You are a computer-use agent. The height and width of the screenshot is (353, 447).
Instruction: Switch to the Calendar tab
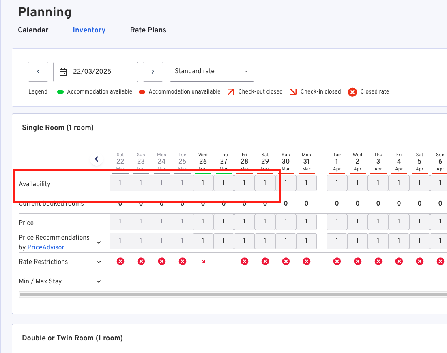(x=33, y=30)
